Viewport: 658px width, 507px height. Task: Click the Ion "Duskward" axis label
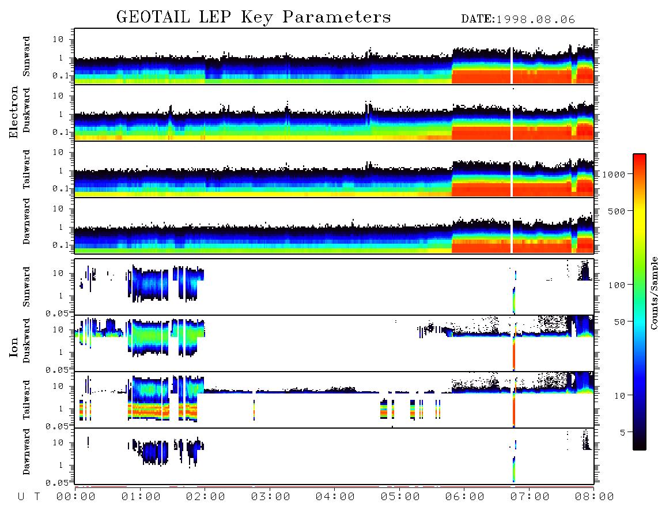tap(27, 340)
